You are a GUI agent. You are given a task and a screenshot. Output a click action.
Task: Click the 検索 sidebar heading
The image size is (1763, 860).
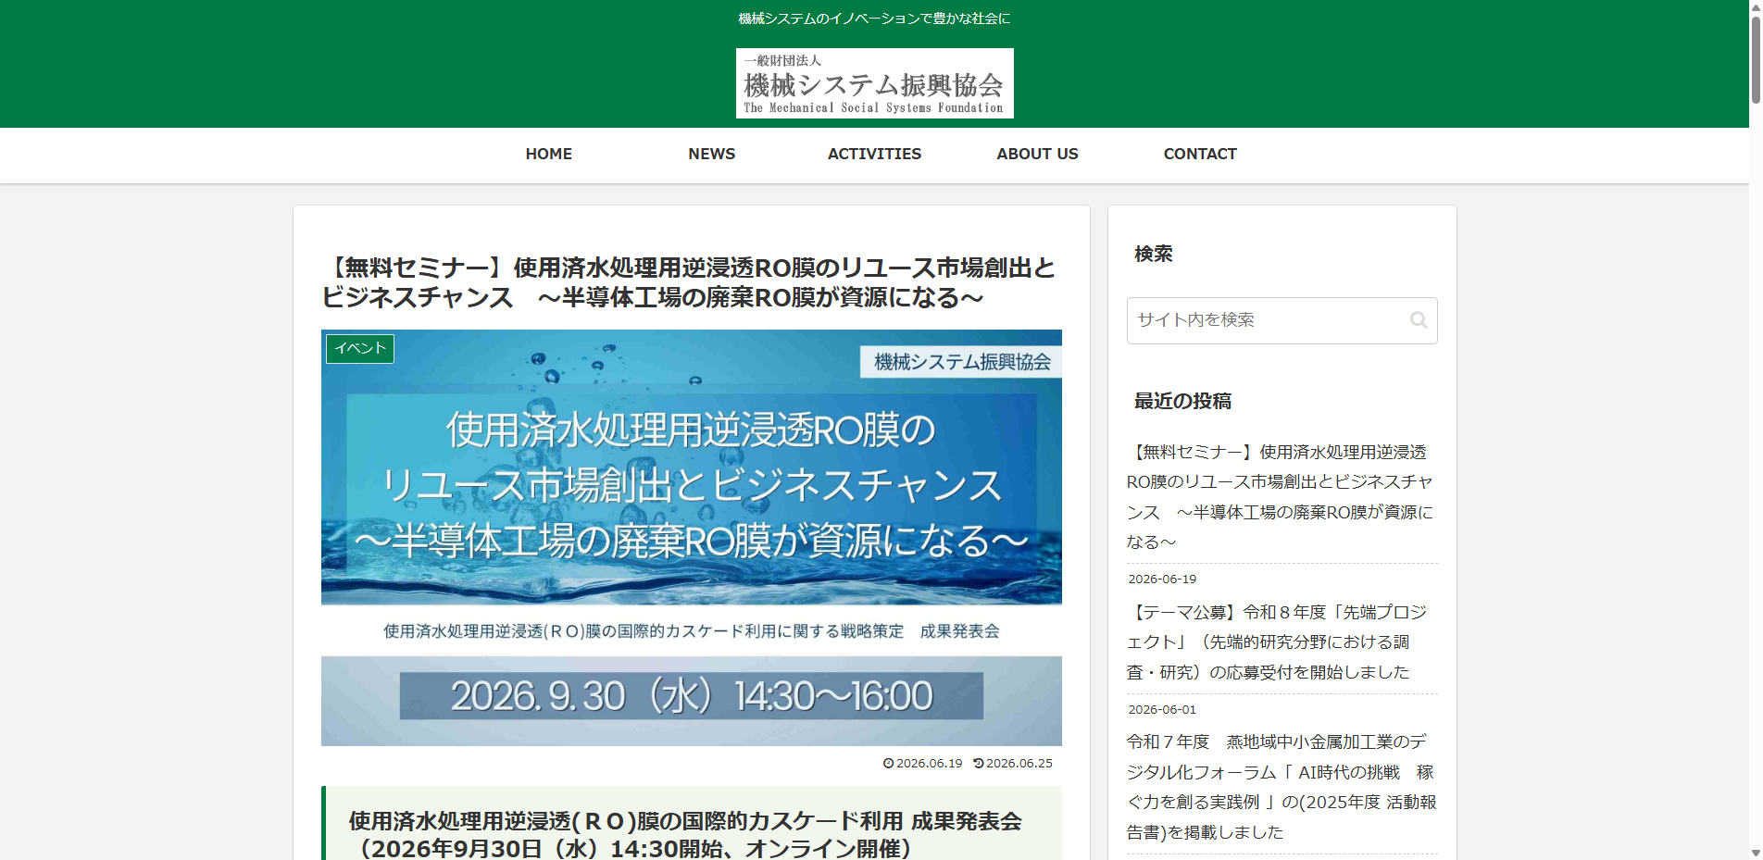pyautogui.click(x=1154, y=254)
